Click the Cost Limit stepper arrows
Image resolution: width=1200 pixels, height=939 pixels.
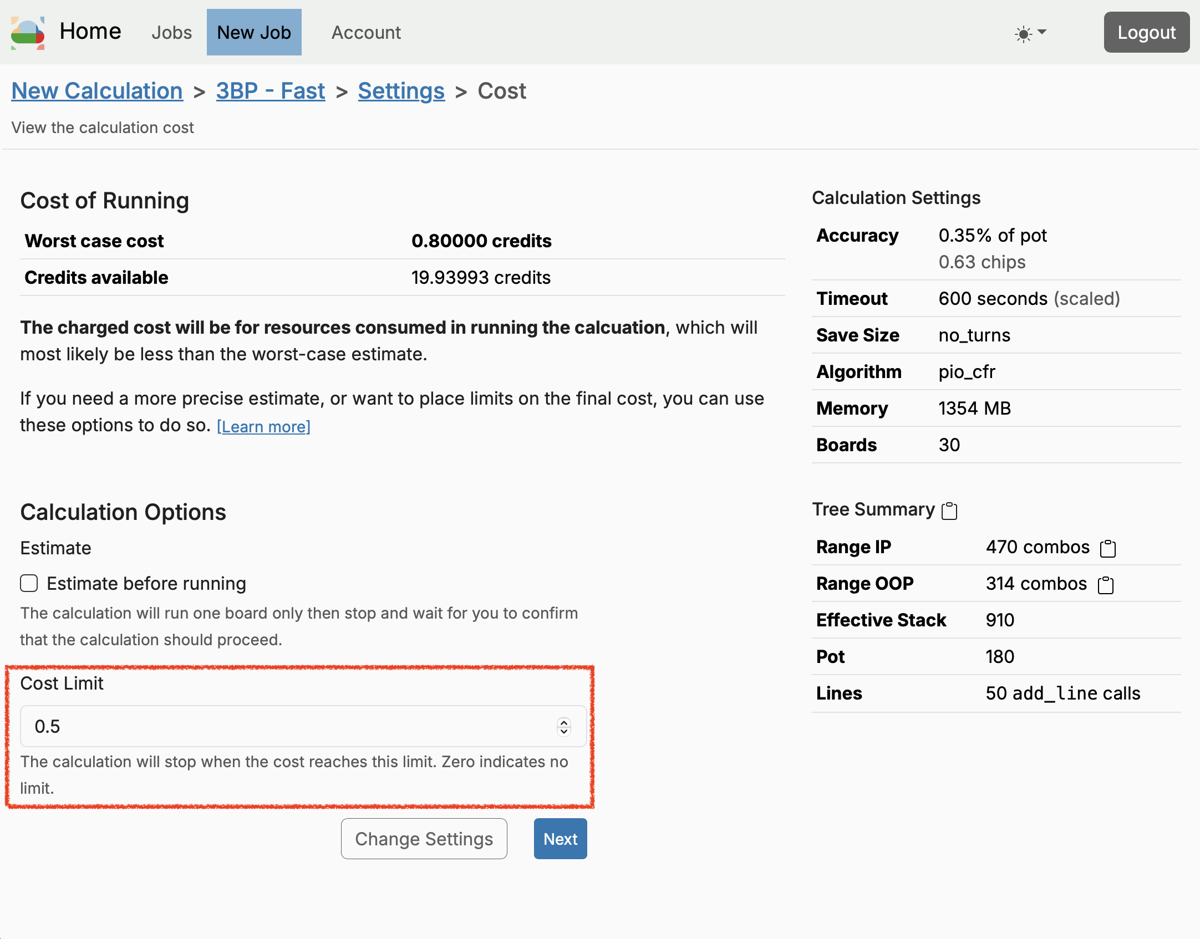tap(564, 726)
